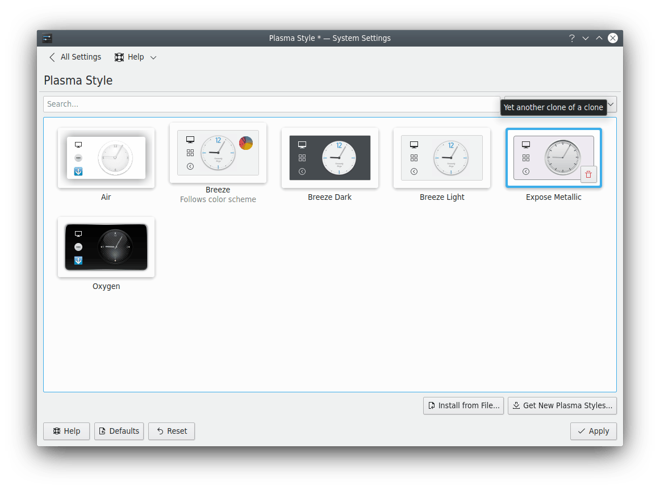Select the Breeze Dark theme
Image resolution: width=660 pixels, height=490 pixels.
329,158
